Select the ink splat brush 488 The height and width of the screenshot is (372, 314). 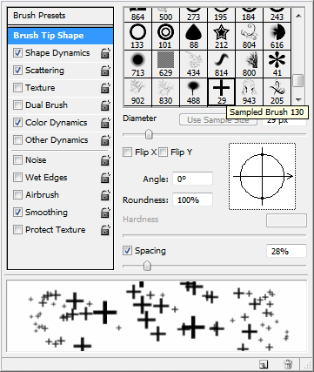(x=193, y=91)
